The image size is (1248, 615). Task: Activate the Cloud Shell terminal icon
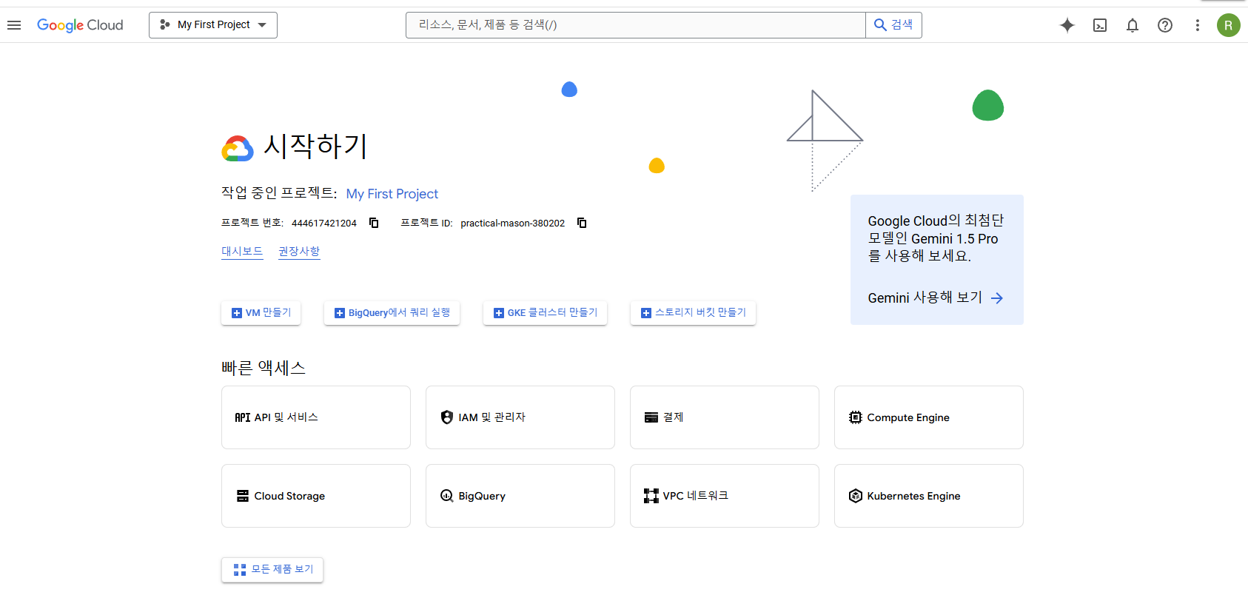click(x=1100, y=25)
